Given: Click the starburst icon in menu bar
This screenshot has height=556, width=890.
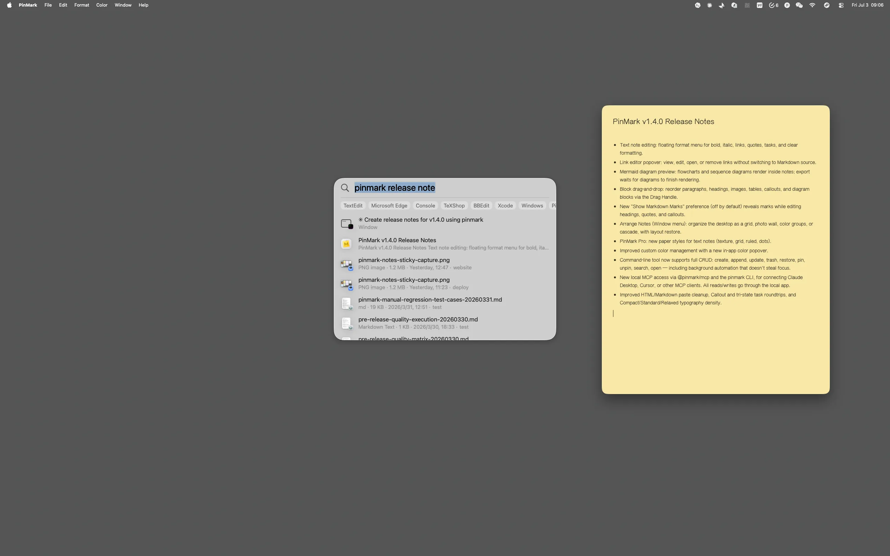Looking at the screenshot, I should (710, 5).
